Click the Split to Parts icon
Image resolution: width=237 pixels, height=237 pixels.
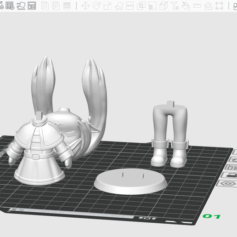(x=56, y=6)
